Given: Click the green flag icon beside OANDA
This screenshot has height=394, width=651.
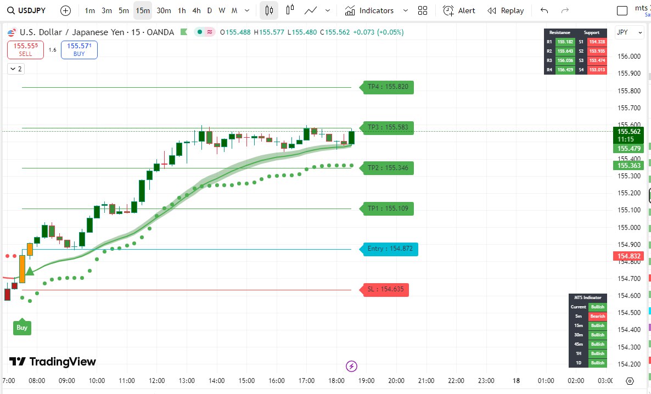Looking at the screenshot, I should pyautogui.click(x=184, y=32).
